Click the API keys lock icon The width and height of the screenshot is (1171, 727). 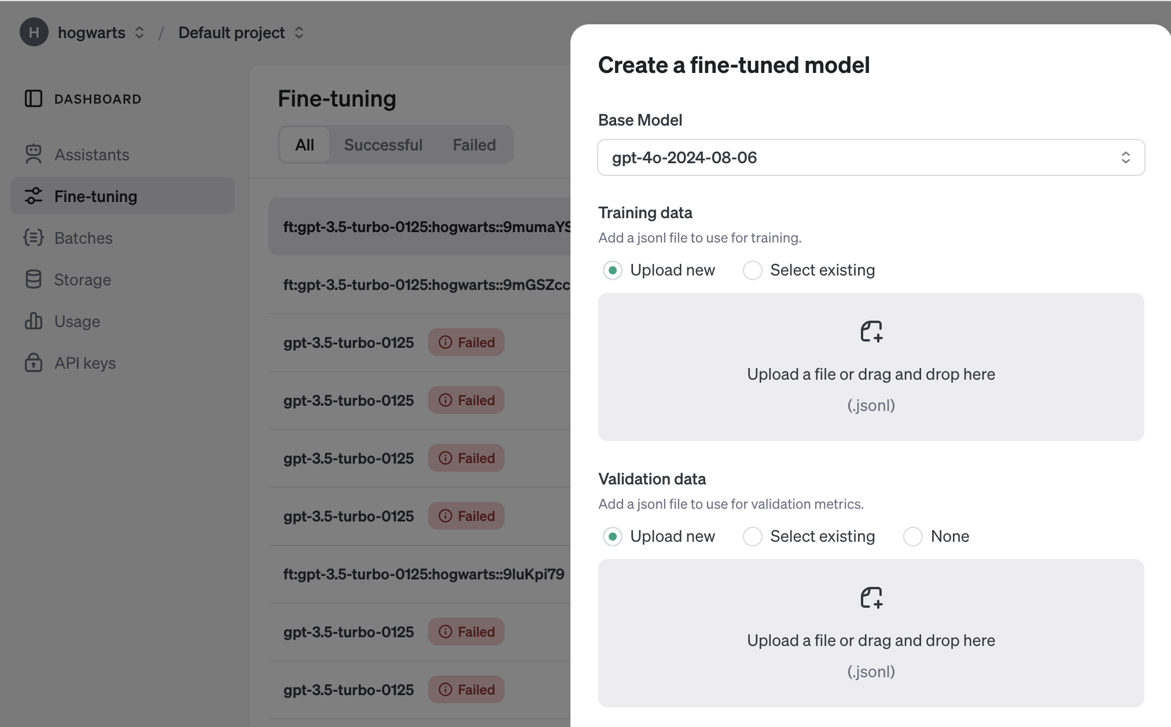click(34, 362)
